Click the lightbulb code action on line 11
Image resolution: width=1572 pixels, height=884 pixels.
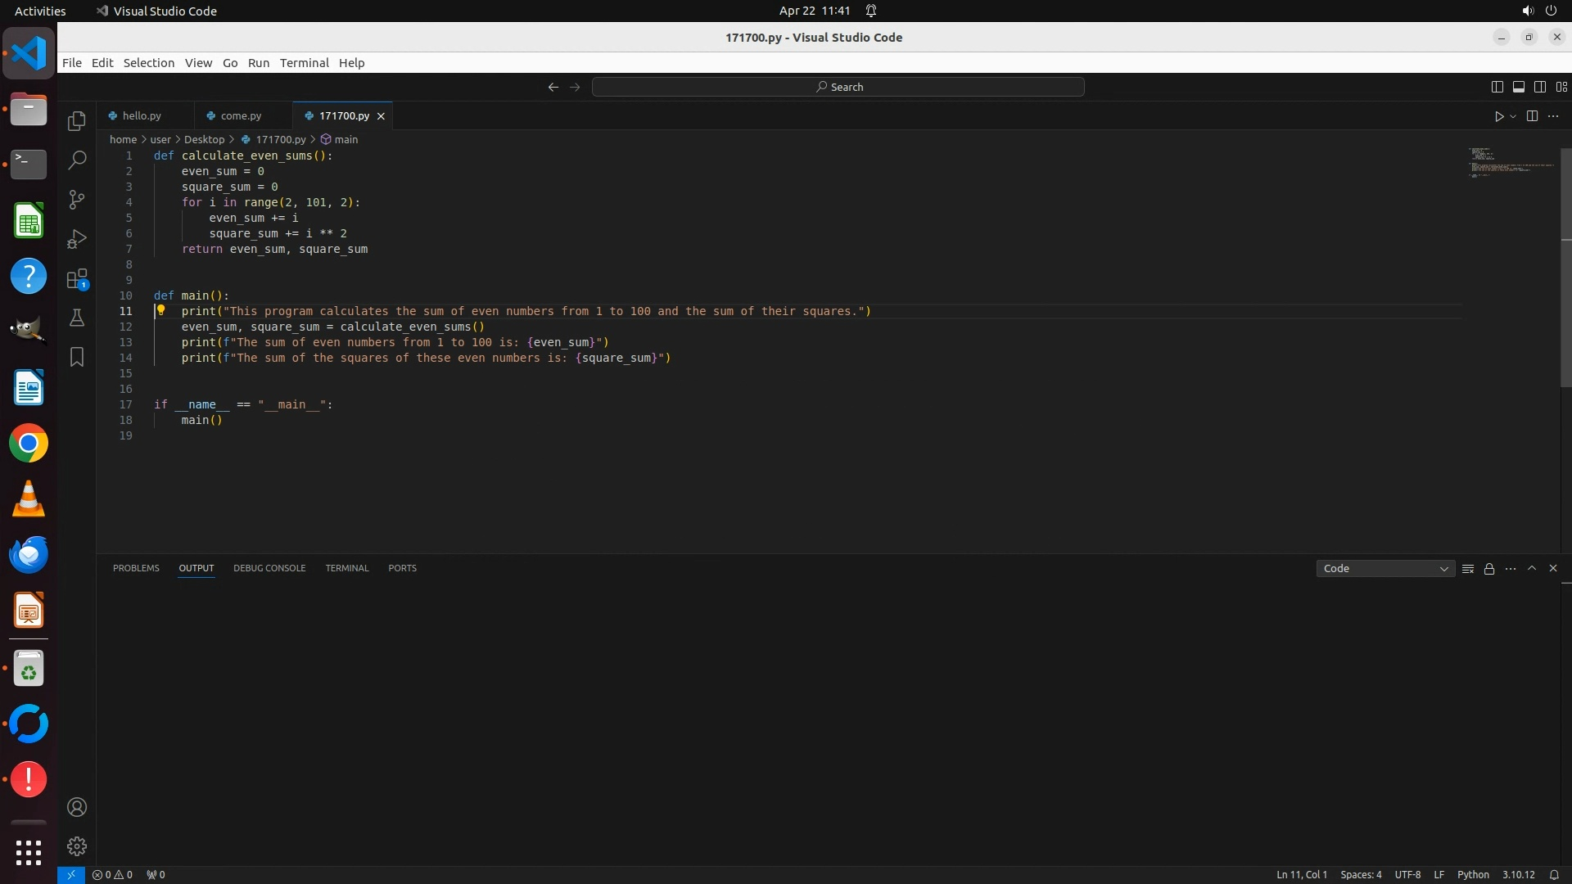(x=161, y=311)
